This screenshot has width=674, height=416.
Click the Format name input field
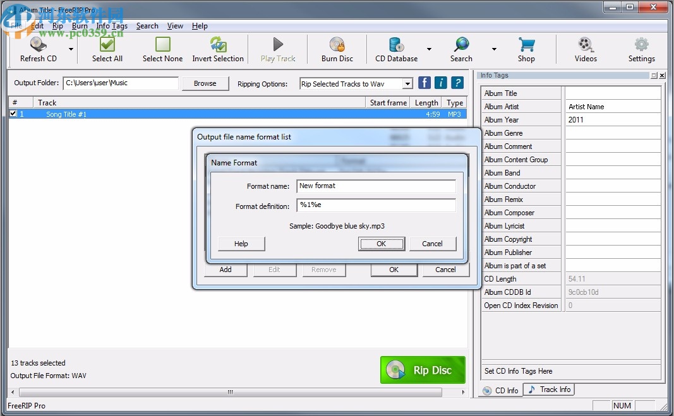click(376, 186)
